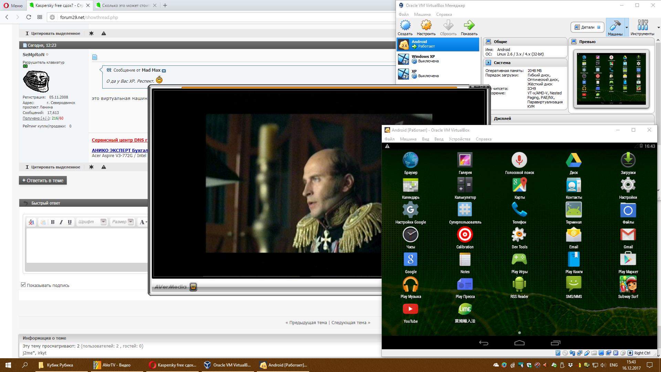661x372 pixels.
Task: Toggle Показывать подпись checkbox
Action: click(23, 285)
